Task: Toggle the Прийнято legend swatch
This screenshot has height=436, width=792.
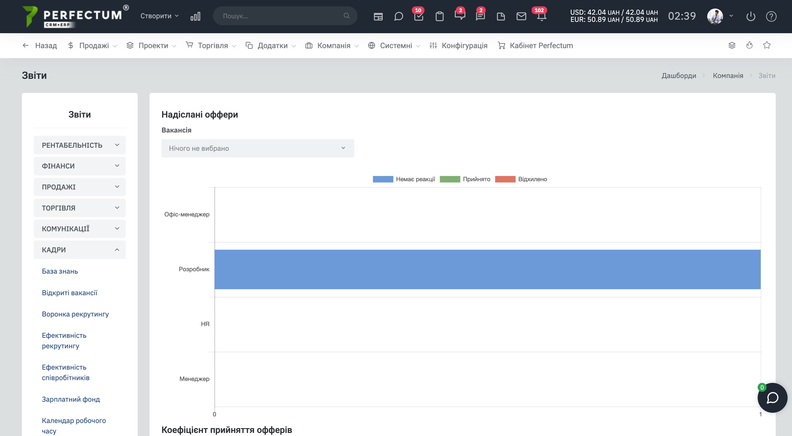Action: click(450, 179)
